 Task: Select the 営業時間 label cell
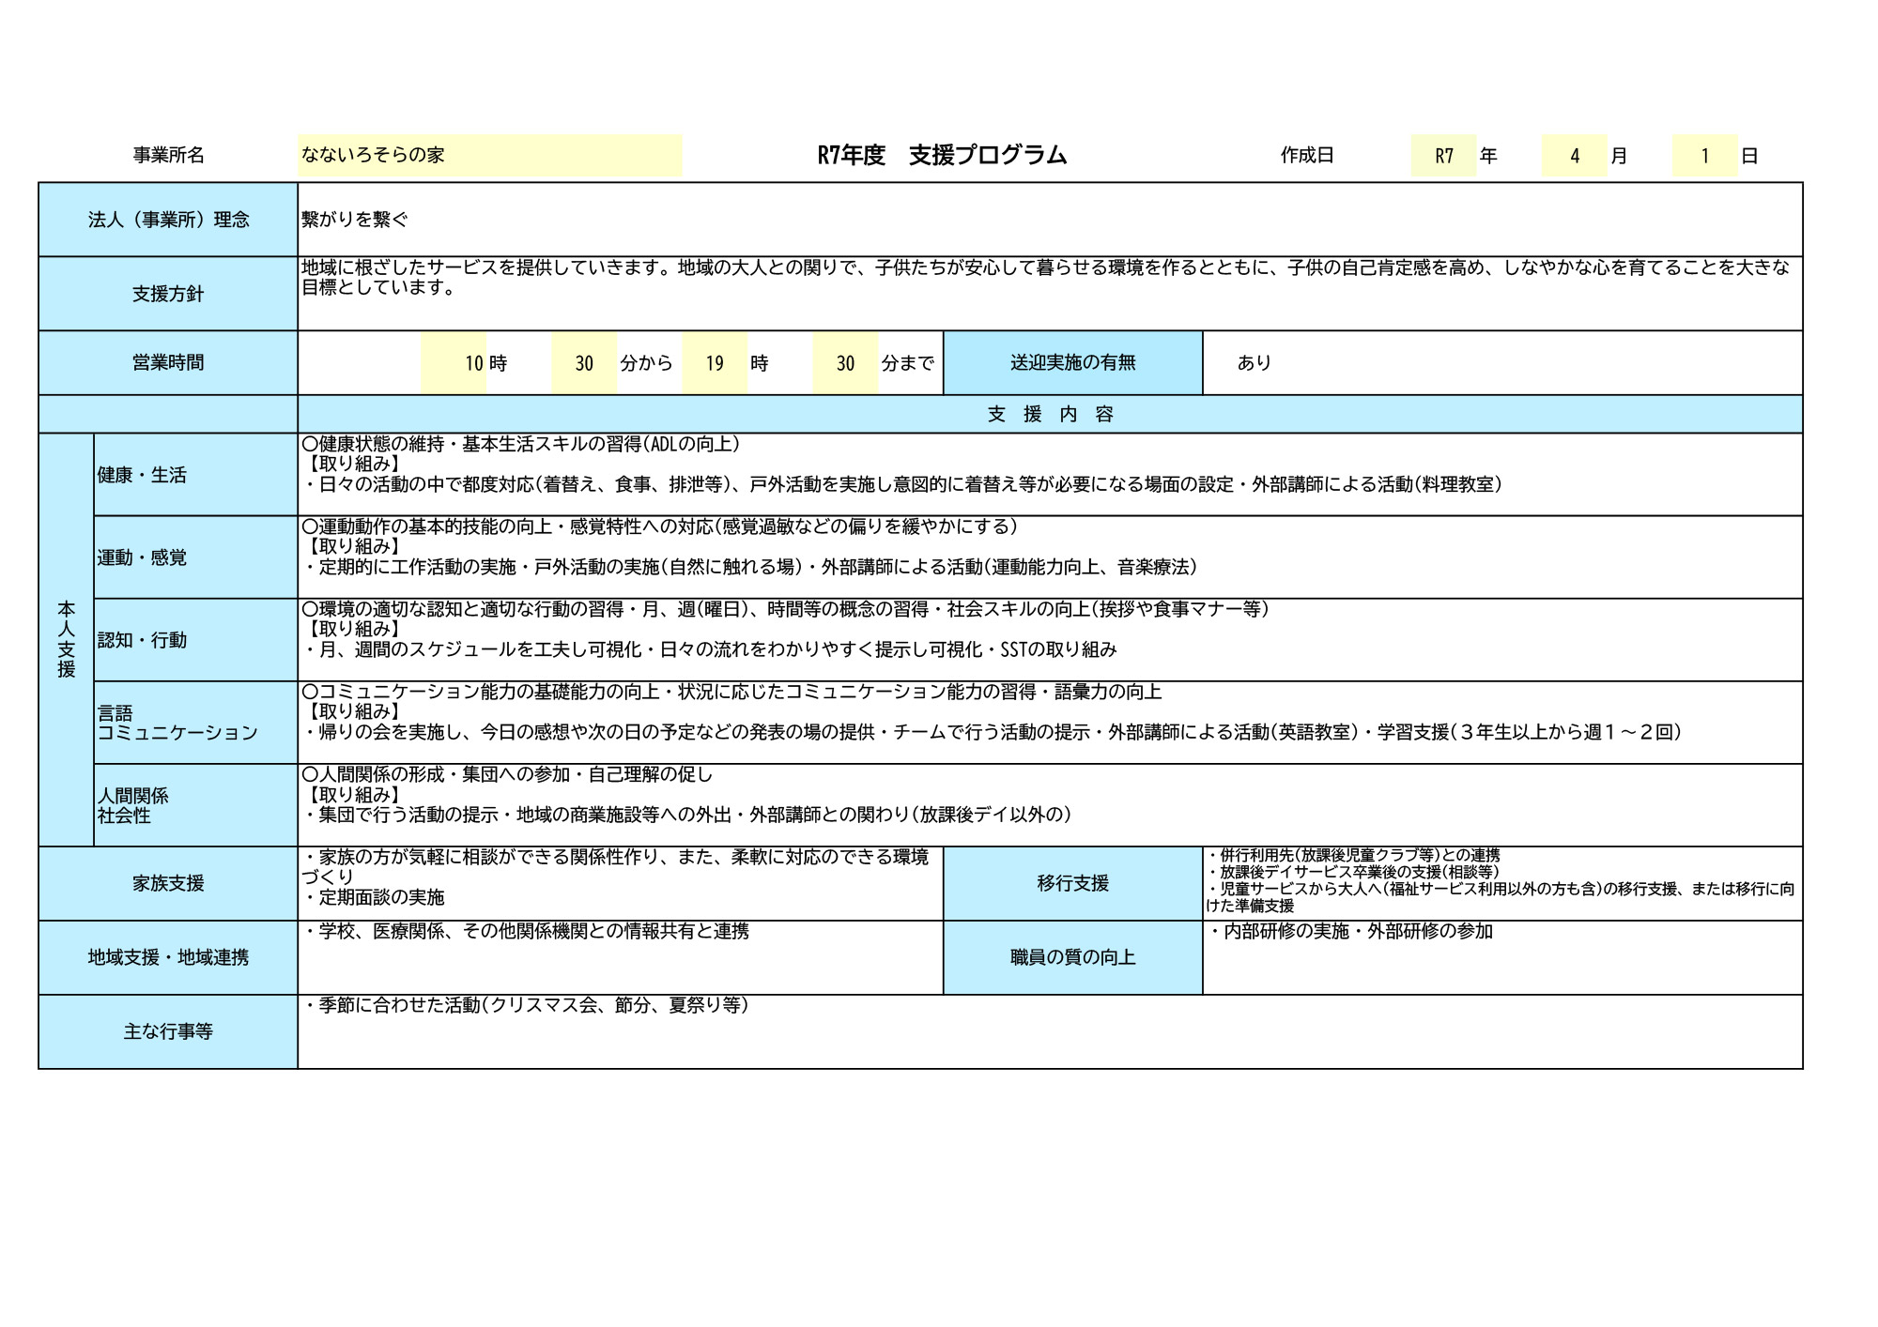click(x=168, y=363)
